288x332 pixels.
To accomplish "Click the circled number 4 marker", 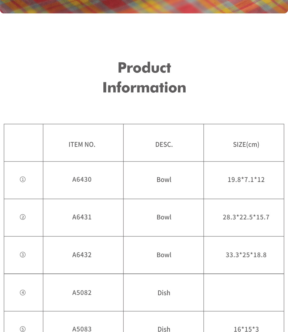I will 23,293.
